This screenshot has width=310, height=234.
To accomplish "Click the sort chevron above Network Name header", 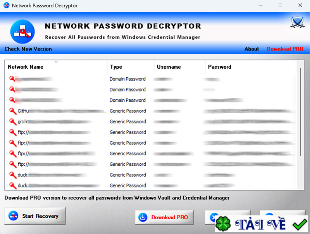I will 56,61.
